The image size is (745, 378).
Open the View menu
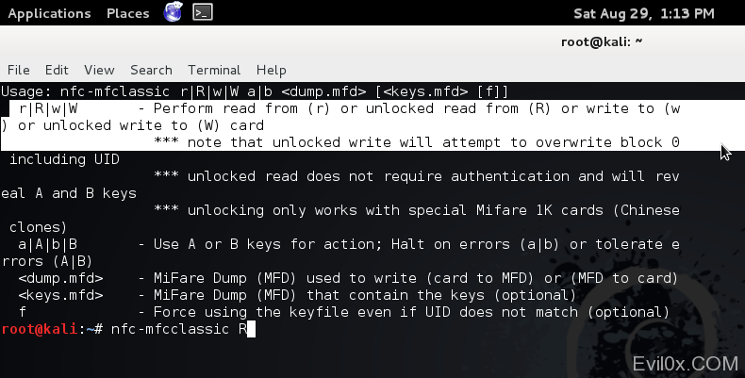(x=98, y=70)
